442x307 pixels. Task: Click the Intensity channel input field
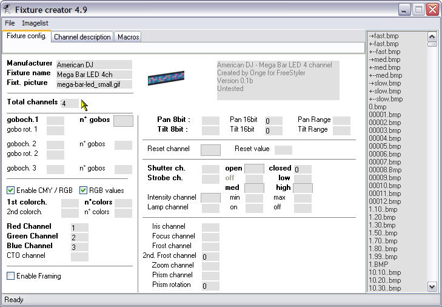click(210, 198)
